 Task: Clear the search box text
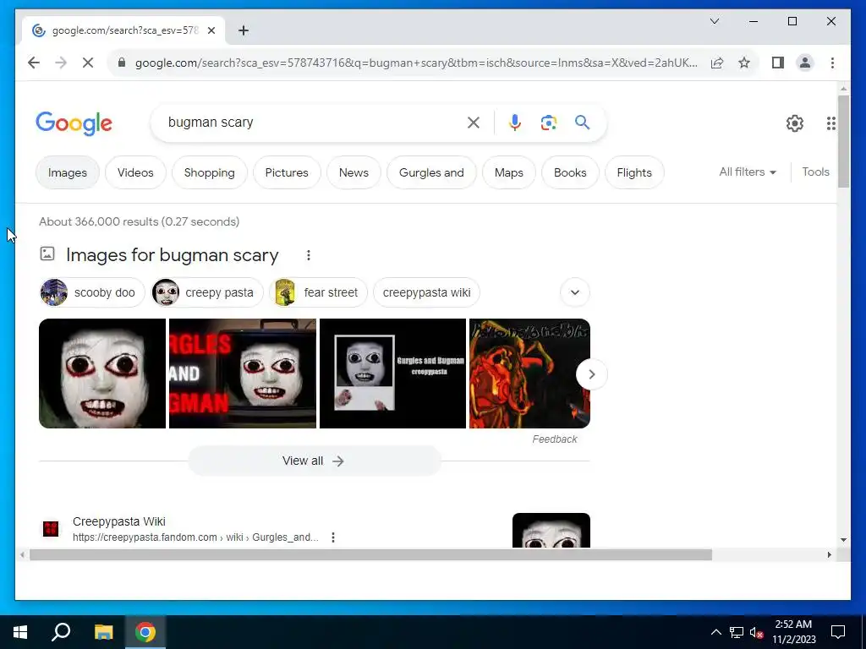474,123
